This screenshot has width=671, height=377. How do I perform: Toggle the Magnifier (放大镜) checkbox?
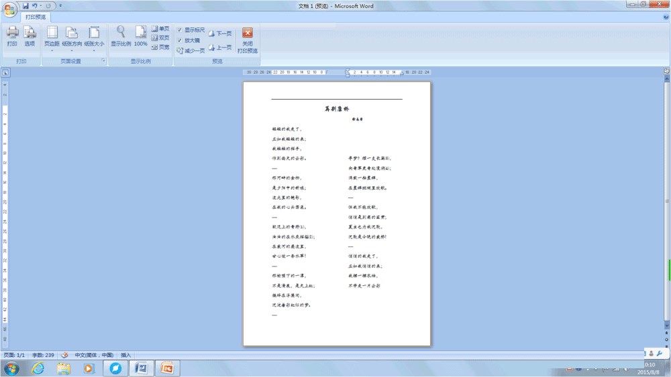tap(180, 40)
